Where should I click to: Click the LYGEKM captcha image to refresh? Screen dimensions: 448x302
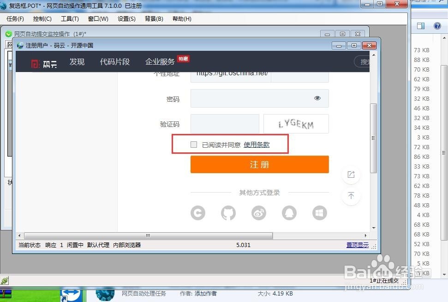(x=296, y=123)
